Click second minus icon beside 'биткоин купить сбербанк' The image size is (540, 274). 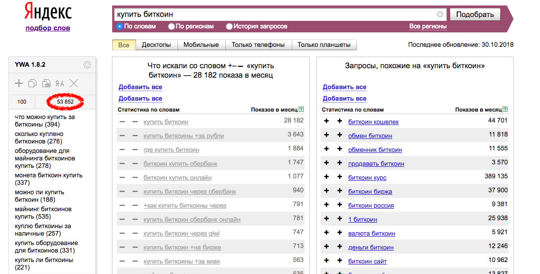[x=135, y=163]
